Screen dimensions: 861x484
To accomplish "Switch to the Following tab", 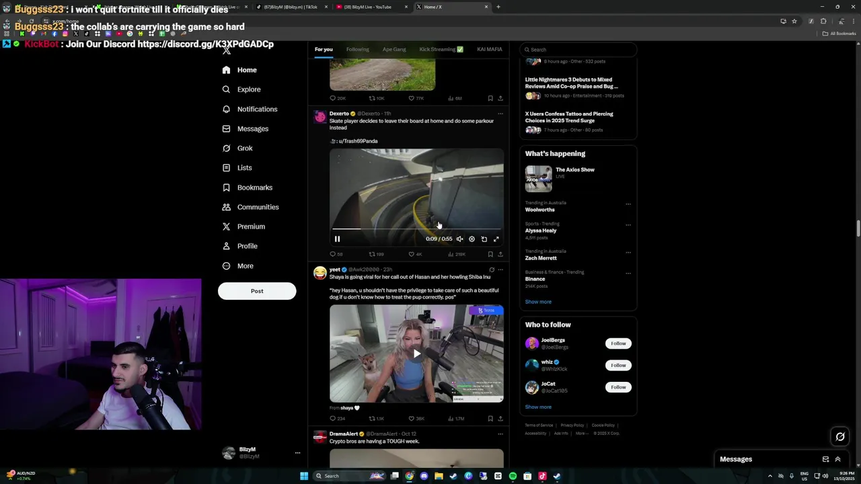I will click(358, 49).
